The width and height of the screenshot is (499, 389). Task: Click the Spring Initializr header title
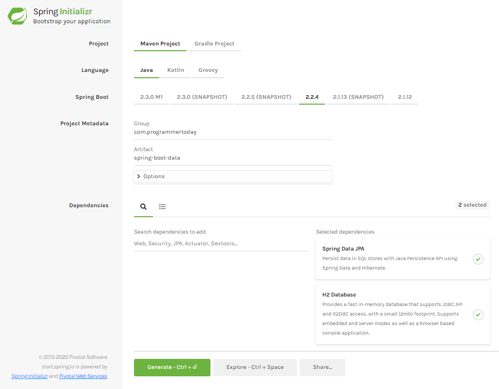(63, 12)
